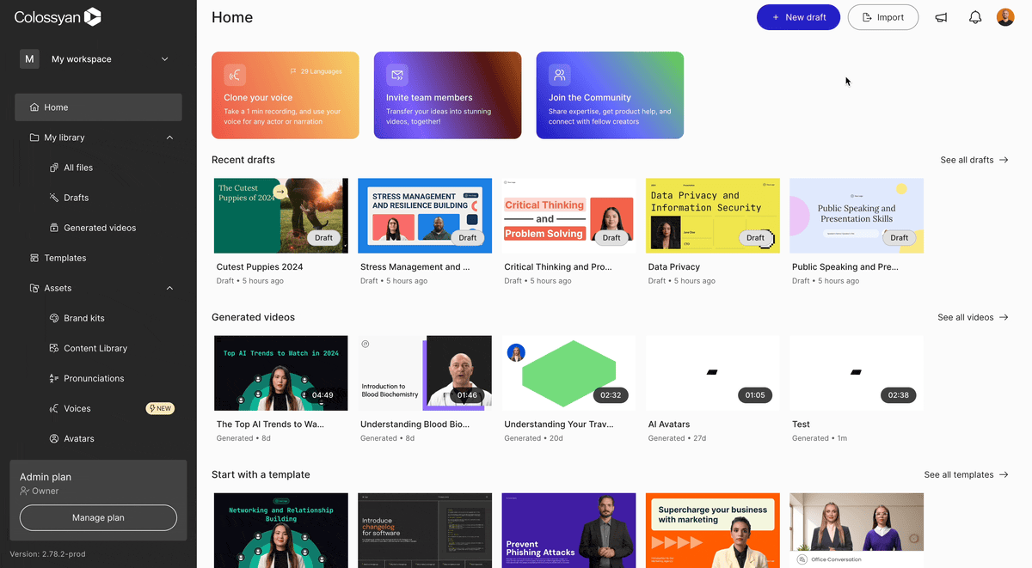
Task: Click the Voices icon
Action: click(x=54, y=408)
